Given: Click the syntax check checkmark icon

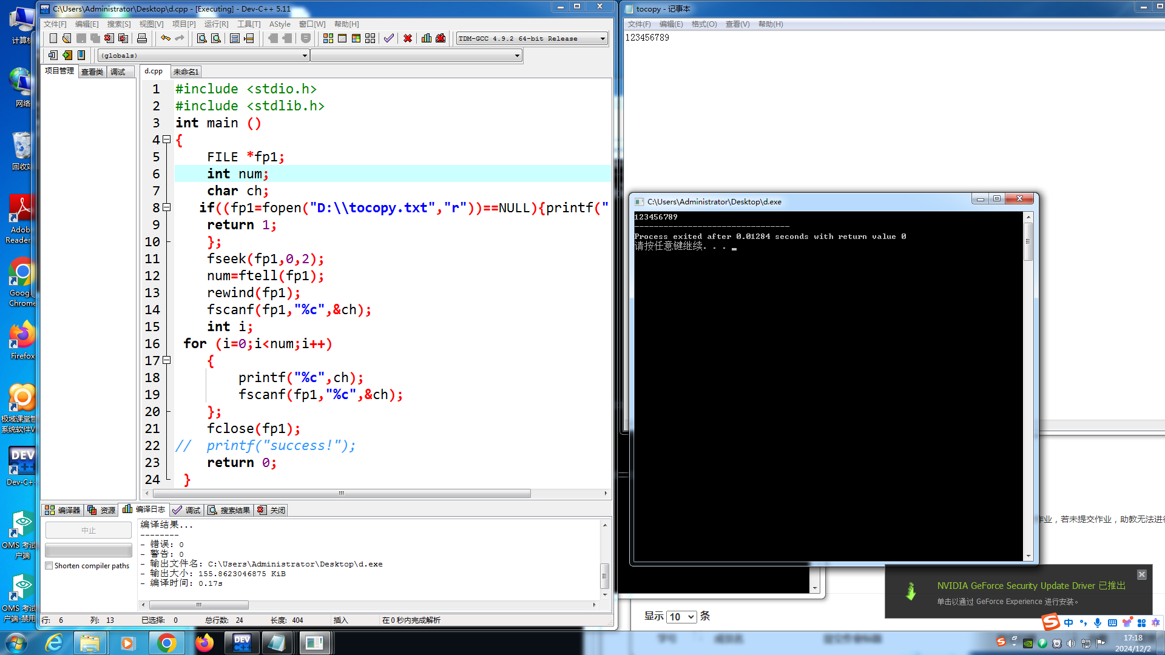Looking at the screenshot, I should click(x=389, y=38).
